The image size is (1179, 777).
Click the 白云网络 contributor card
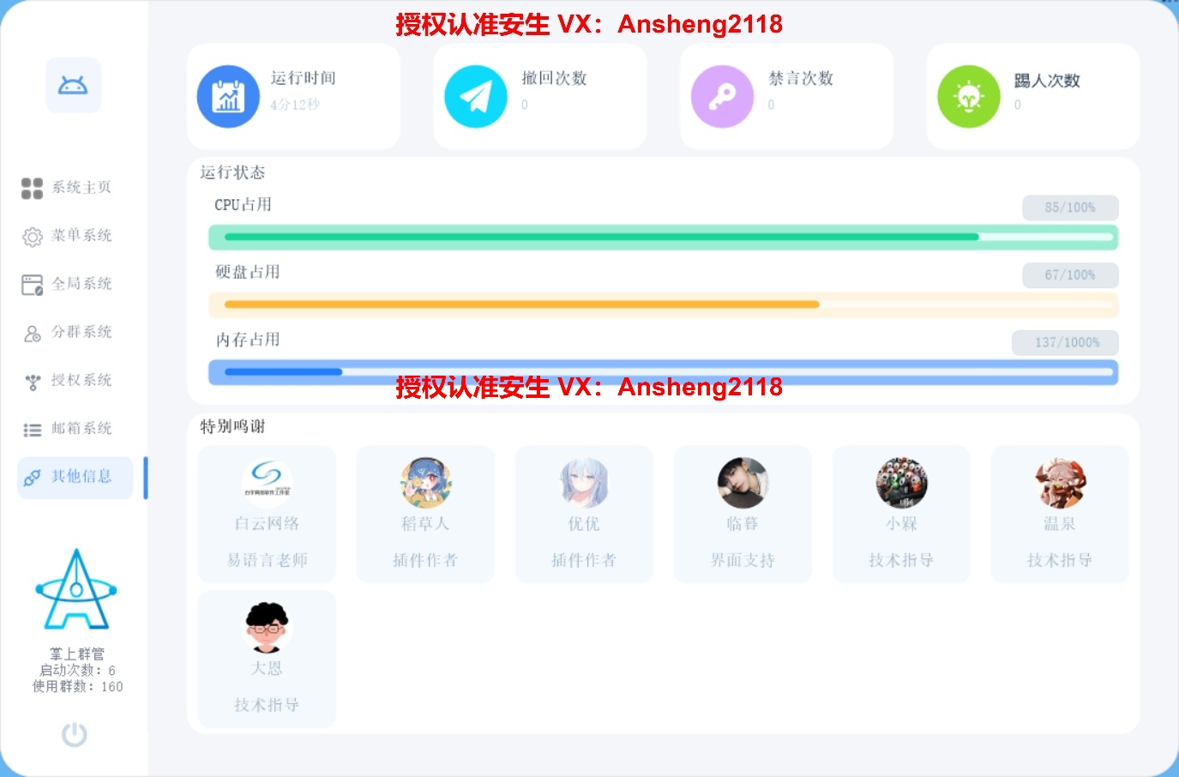[267, 515]
